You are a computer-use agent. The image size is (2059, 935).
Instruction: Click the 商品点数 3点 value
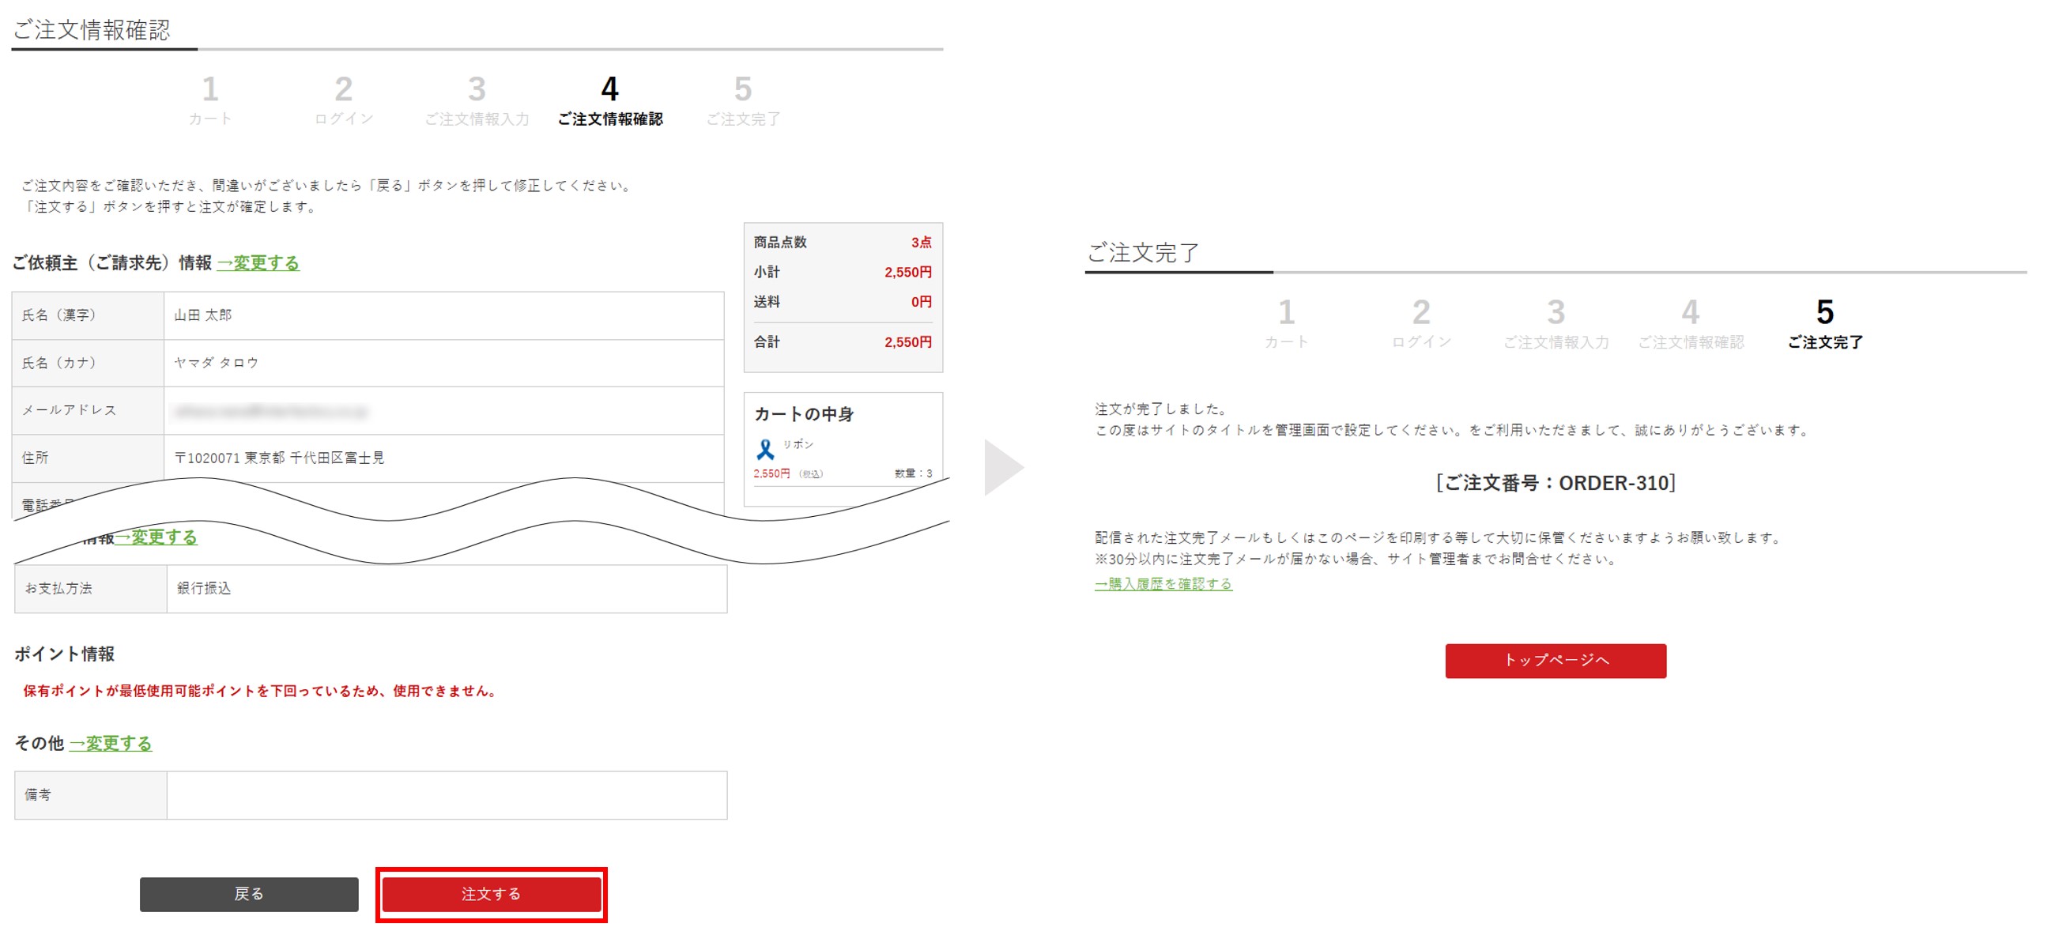pyautogui.click(x=921, y=242)
